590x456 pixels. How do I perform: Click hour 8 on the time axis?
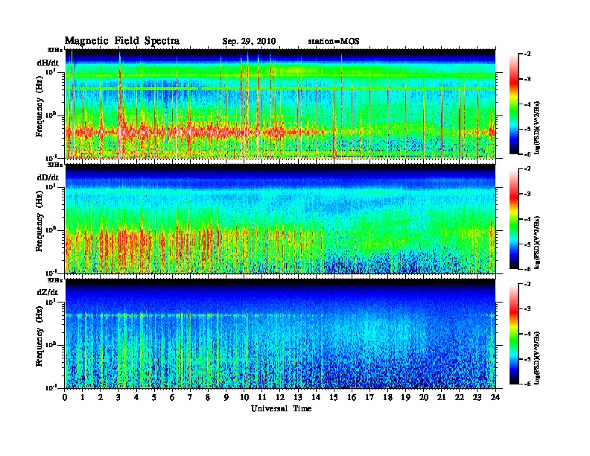coord(208,398)
